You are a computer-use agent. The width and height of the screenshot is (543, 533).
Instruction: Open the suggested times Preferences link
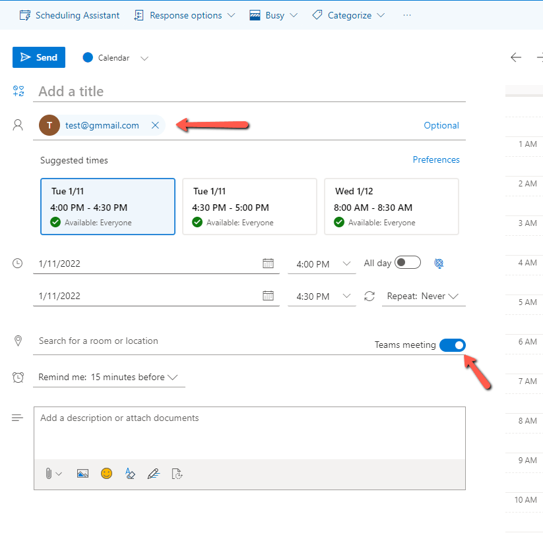tap(435, 159)
